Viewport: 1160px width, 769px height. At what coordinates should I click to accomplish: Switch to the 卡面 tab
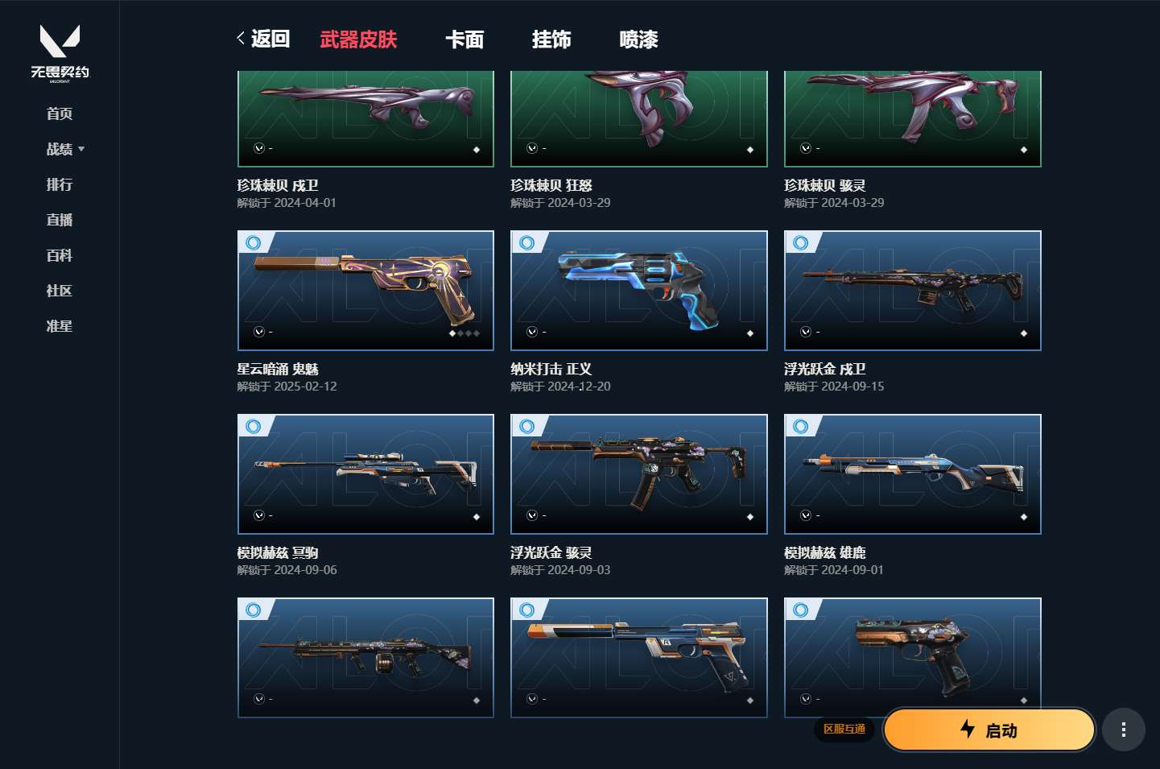(464, 39)
